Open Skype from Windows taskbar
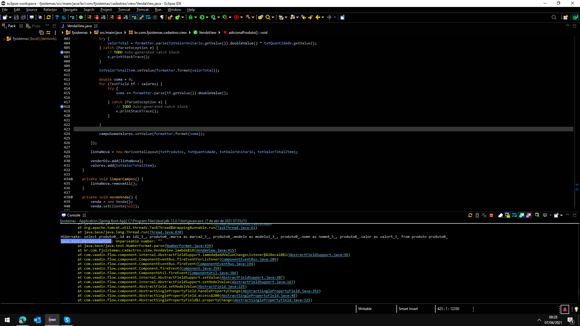Screen dimensions: 580x326 tap(67, 320)
